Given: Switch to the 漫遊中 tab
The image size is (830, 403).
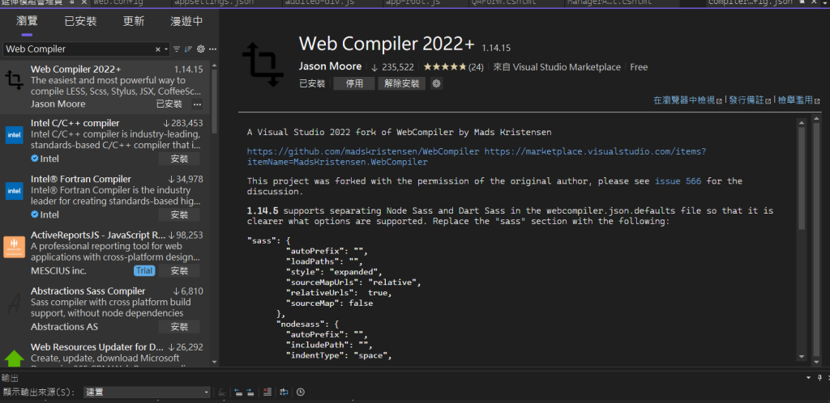Looking at the screenshot, I should [x=186, y=22].
